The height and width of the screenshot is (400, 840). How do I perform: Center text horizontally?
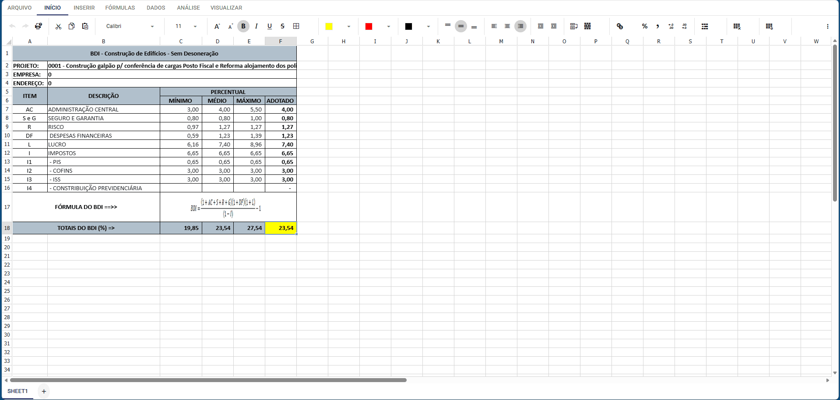pos(507,26)
